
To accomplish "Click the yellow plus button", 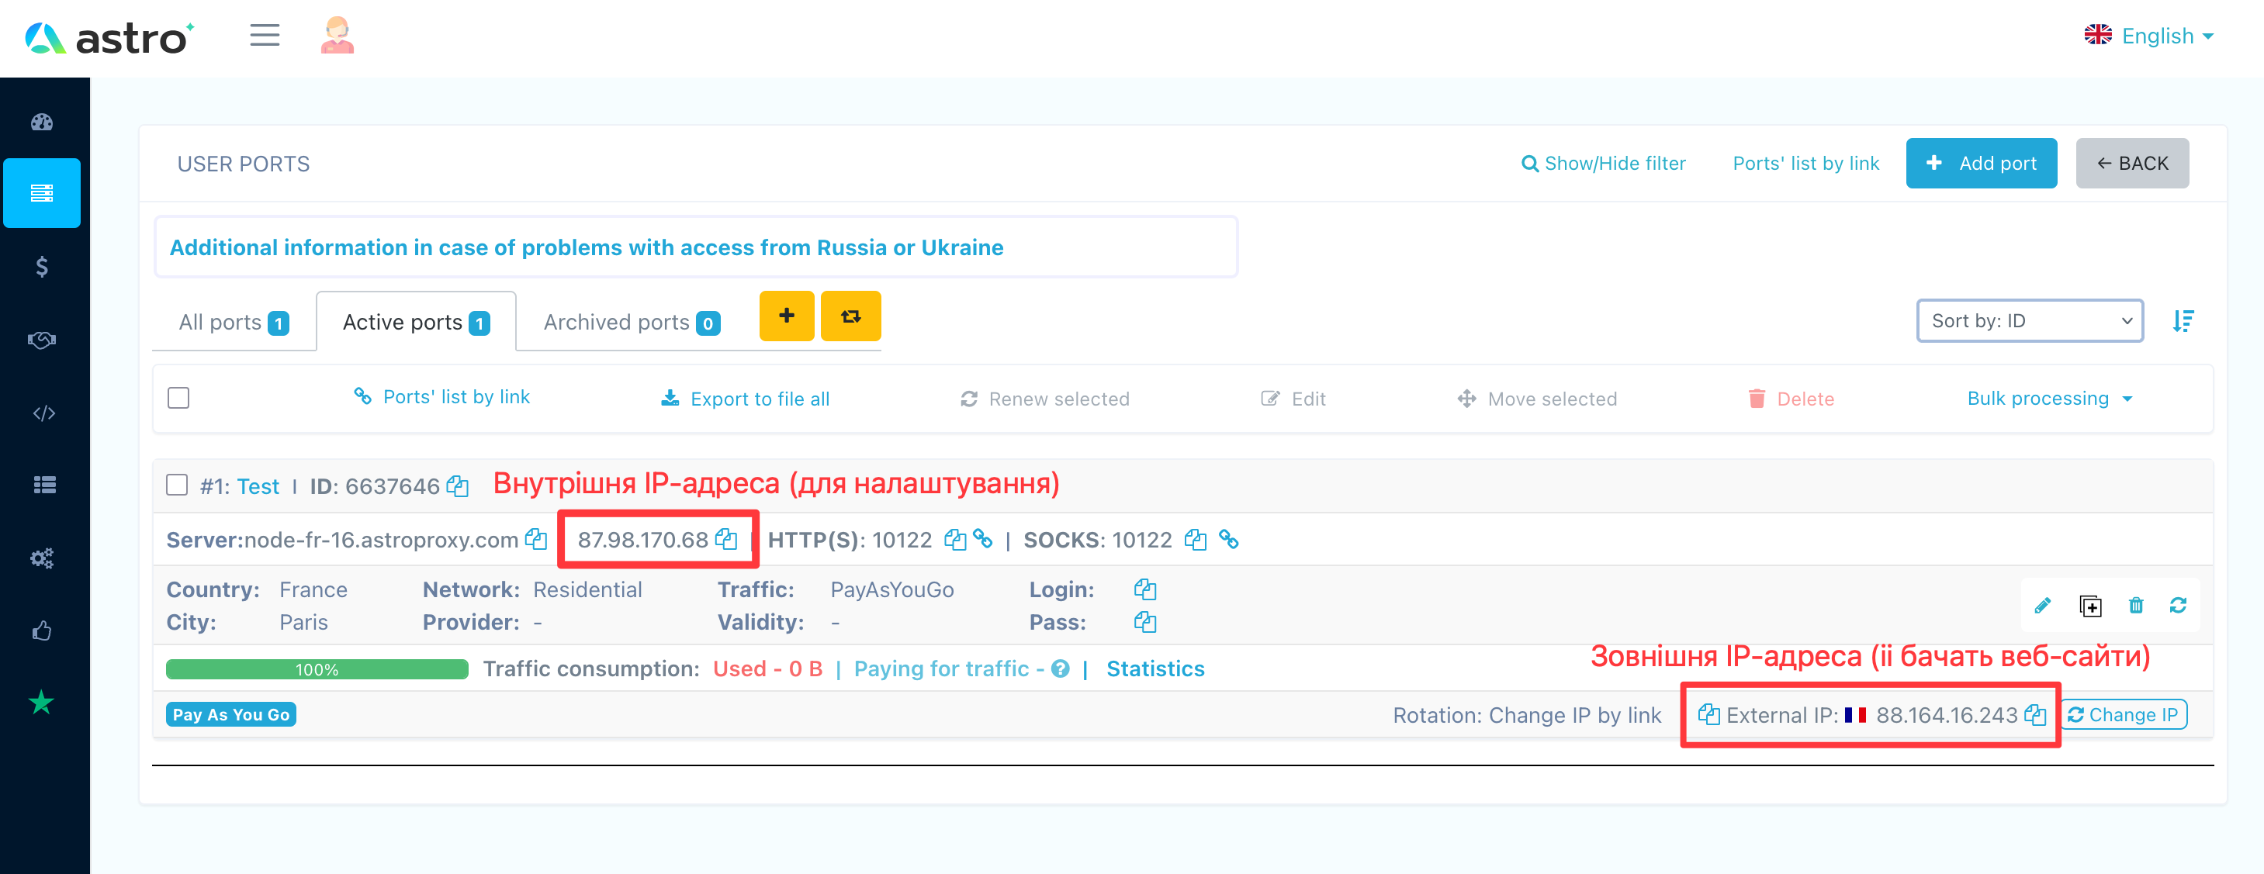I will point(787,316).
